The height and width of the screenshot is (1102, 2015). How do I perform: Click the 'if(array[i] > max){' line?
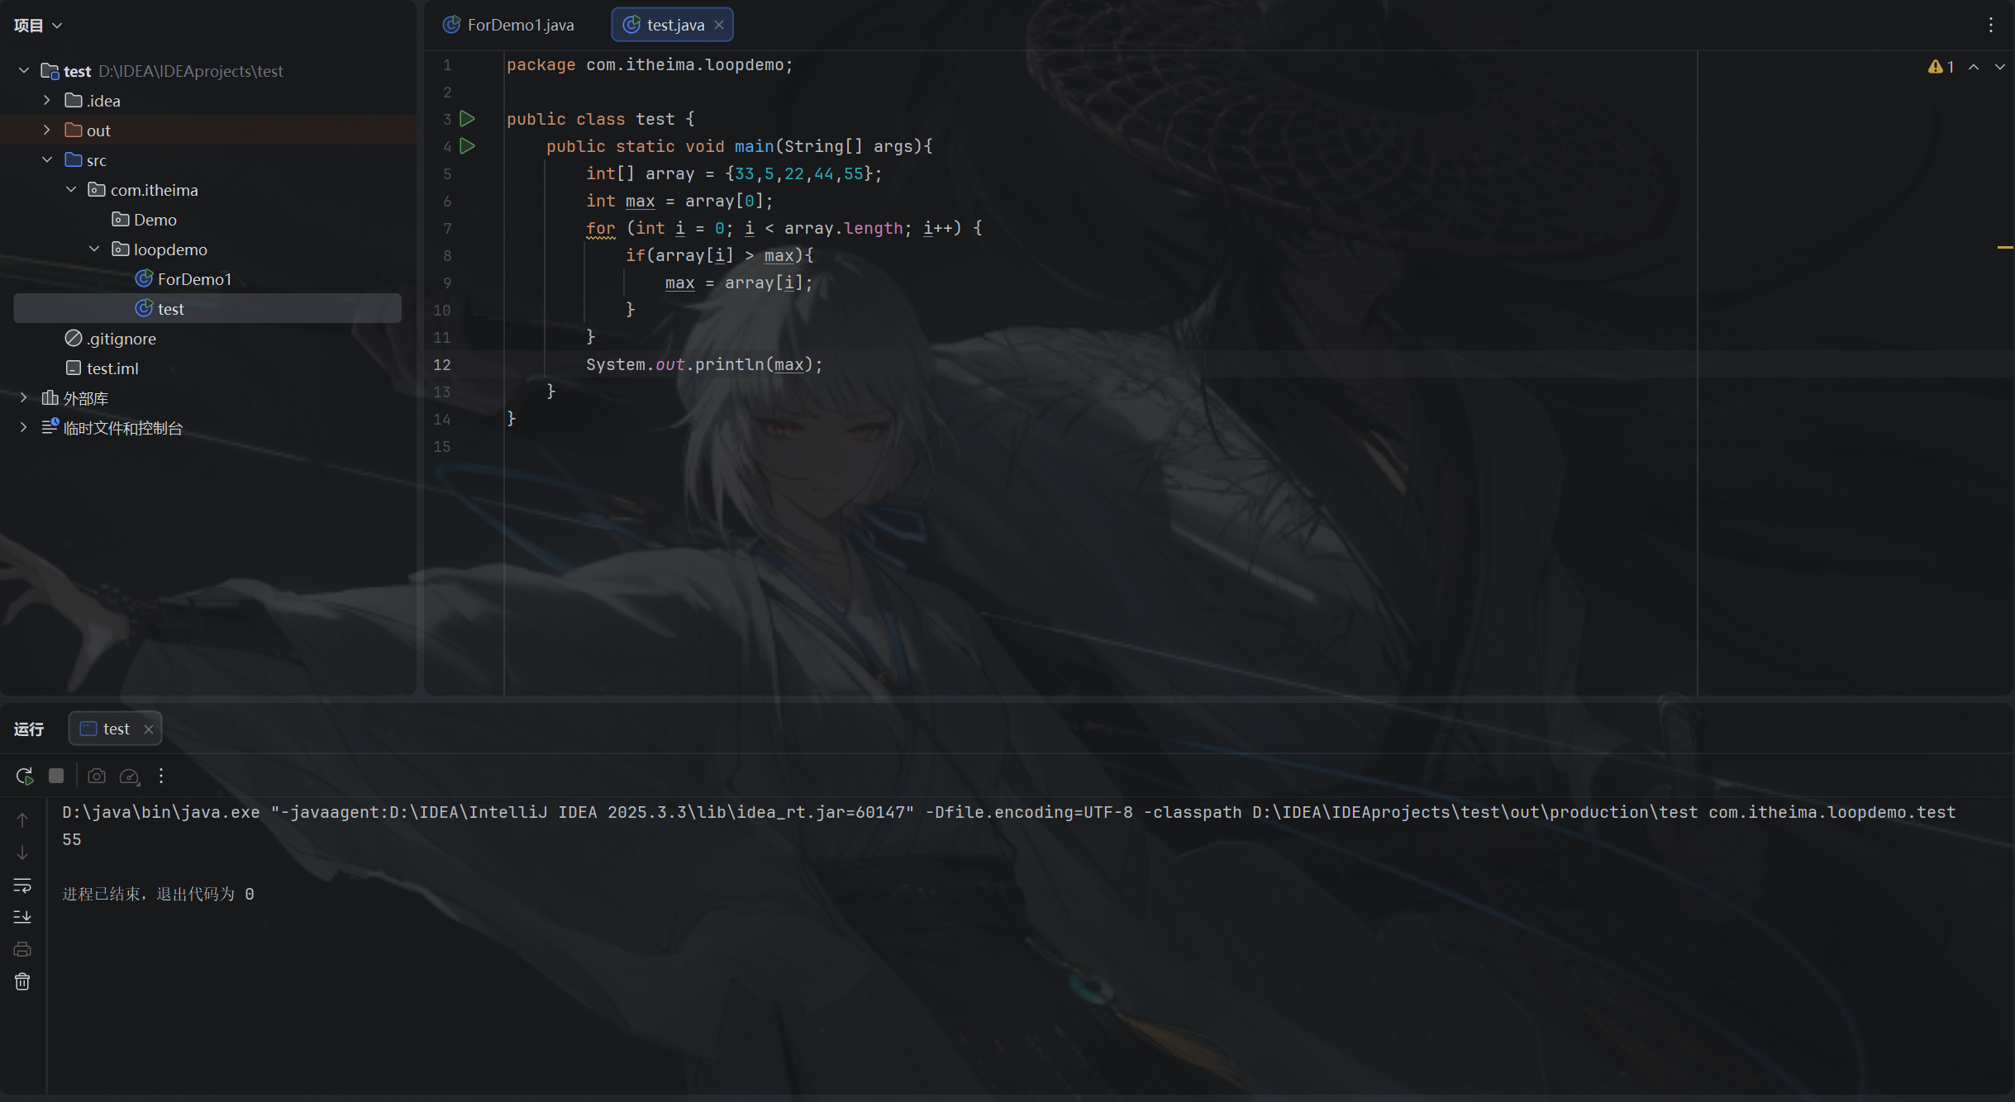(x=719, y=255)
